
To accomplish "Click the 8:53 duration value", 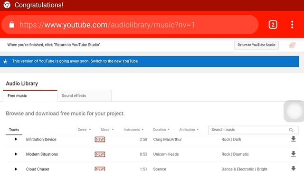I will point(143,154).
